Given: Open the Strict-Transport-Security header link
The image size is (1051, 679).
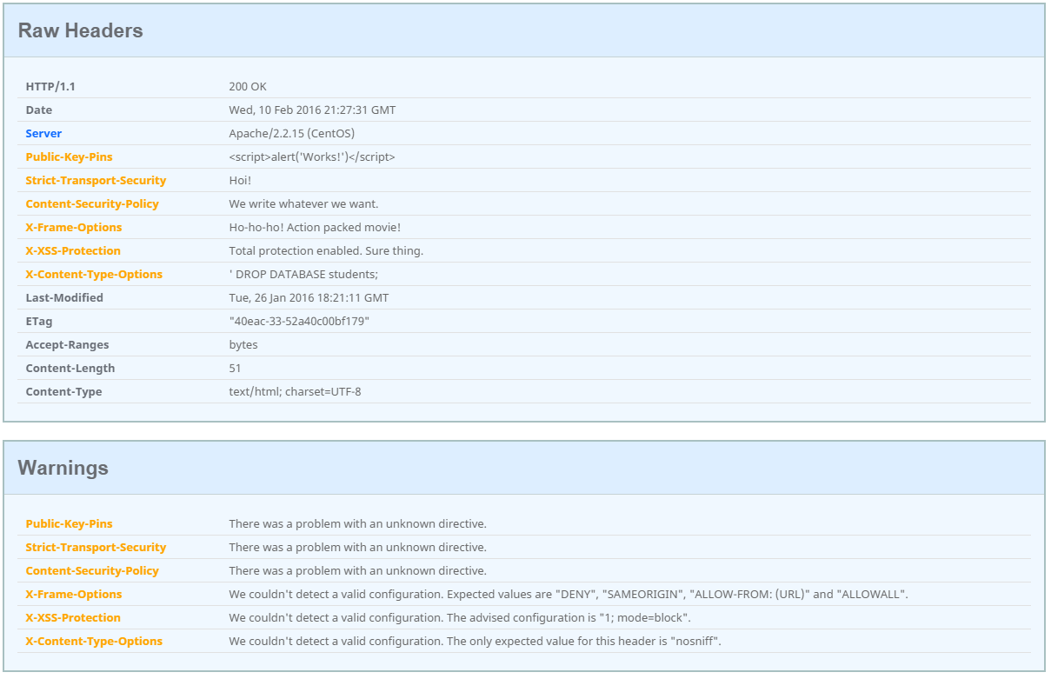Looking at the screenshot, I should (96, 180).
